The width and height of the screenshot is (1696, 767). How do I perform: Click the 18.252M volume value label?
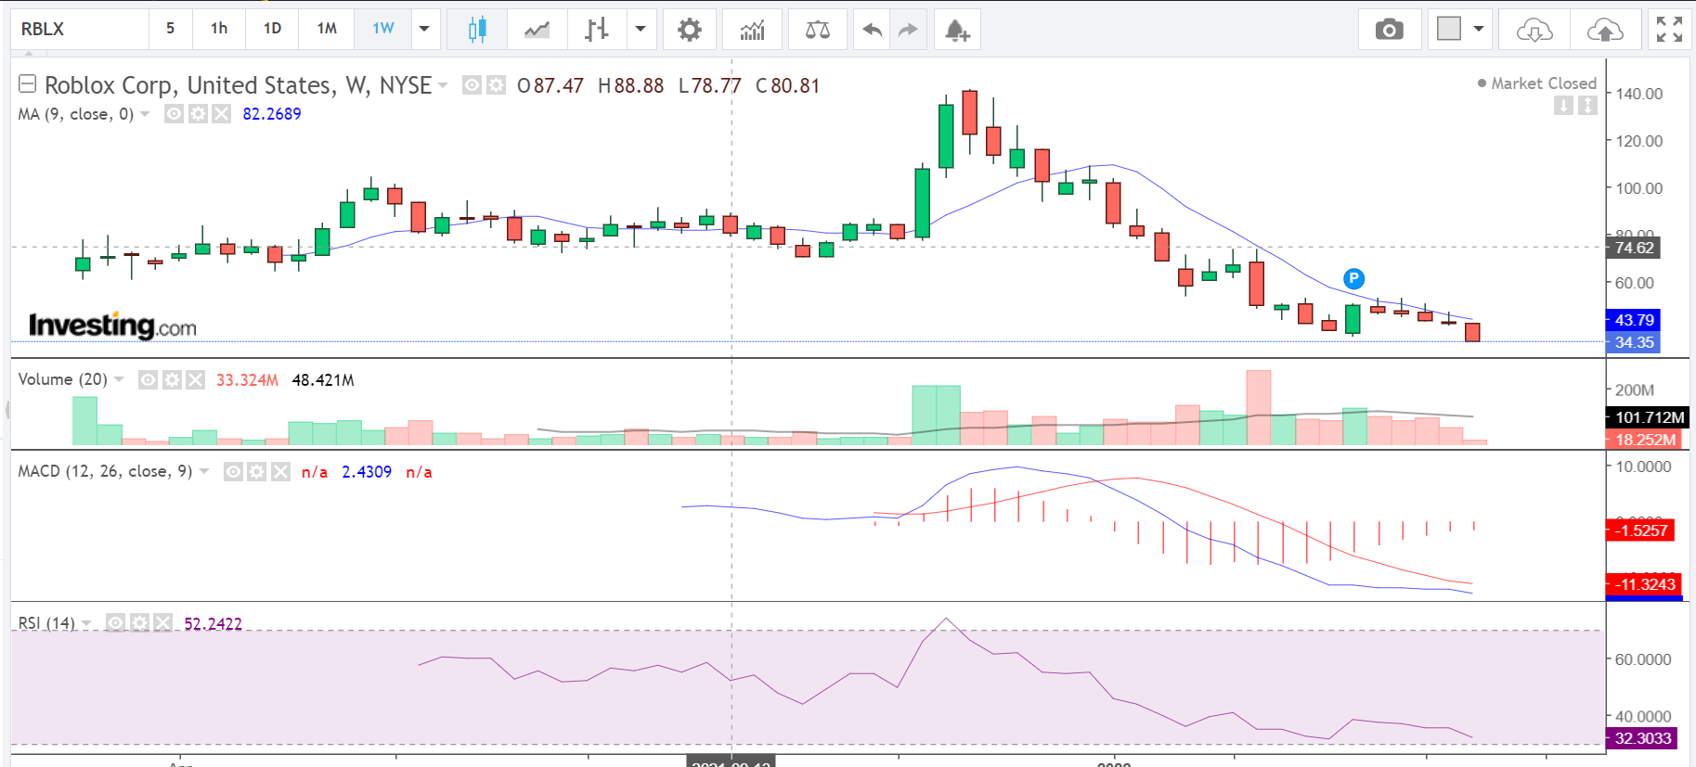click(x=1645, y=440)
